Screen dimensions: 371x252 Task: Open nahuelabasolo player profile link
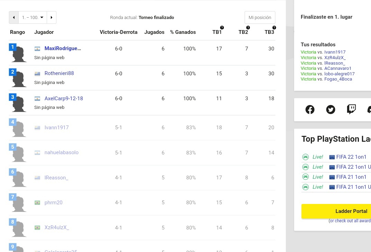point(62,152)
